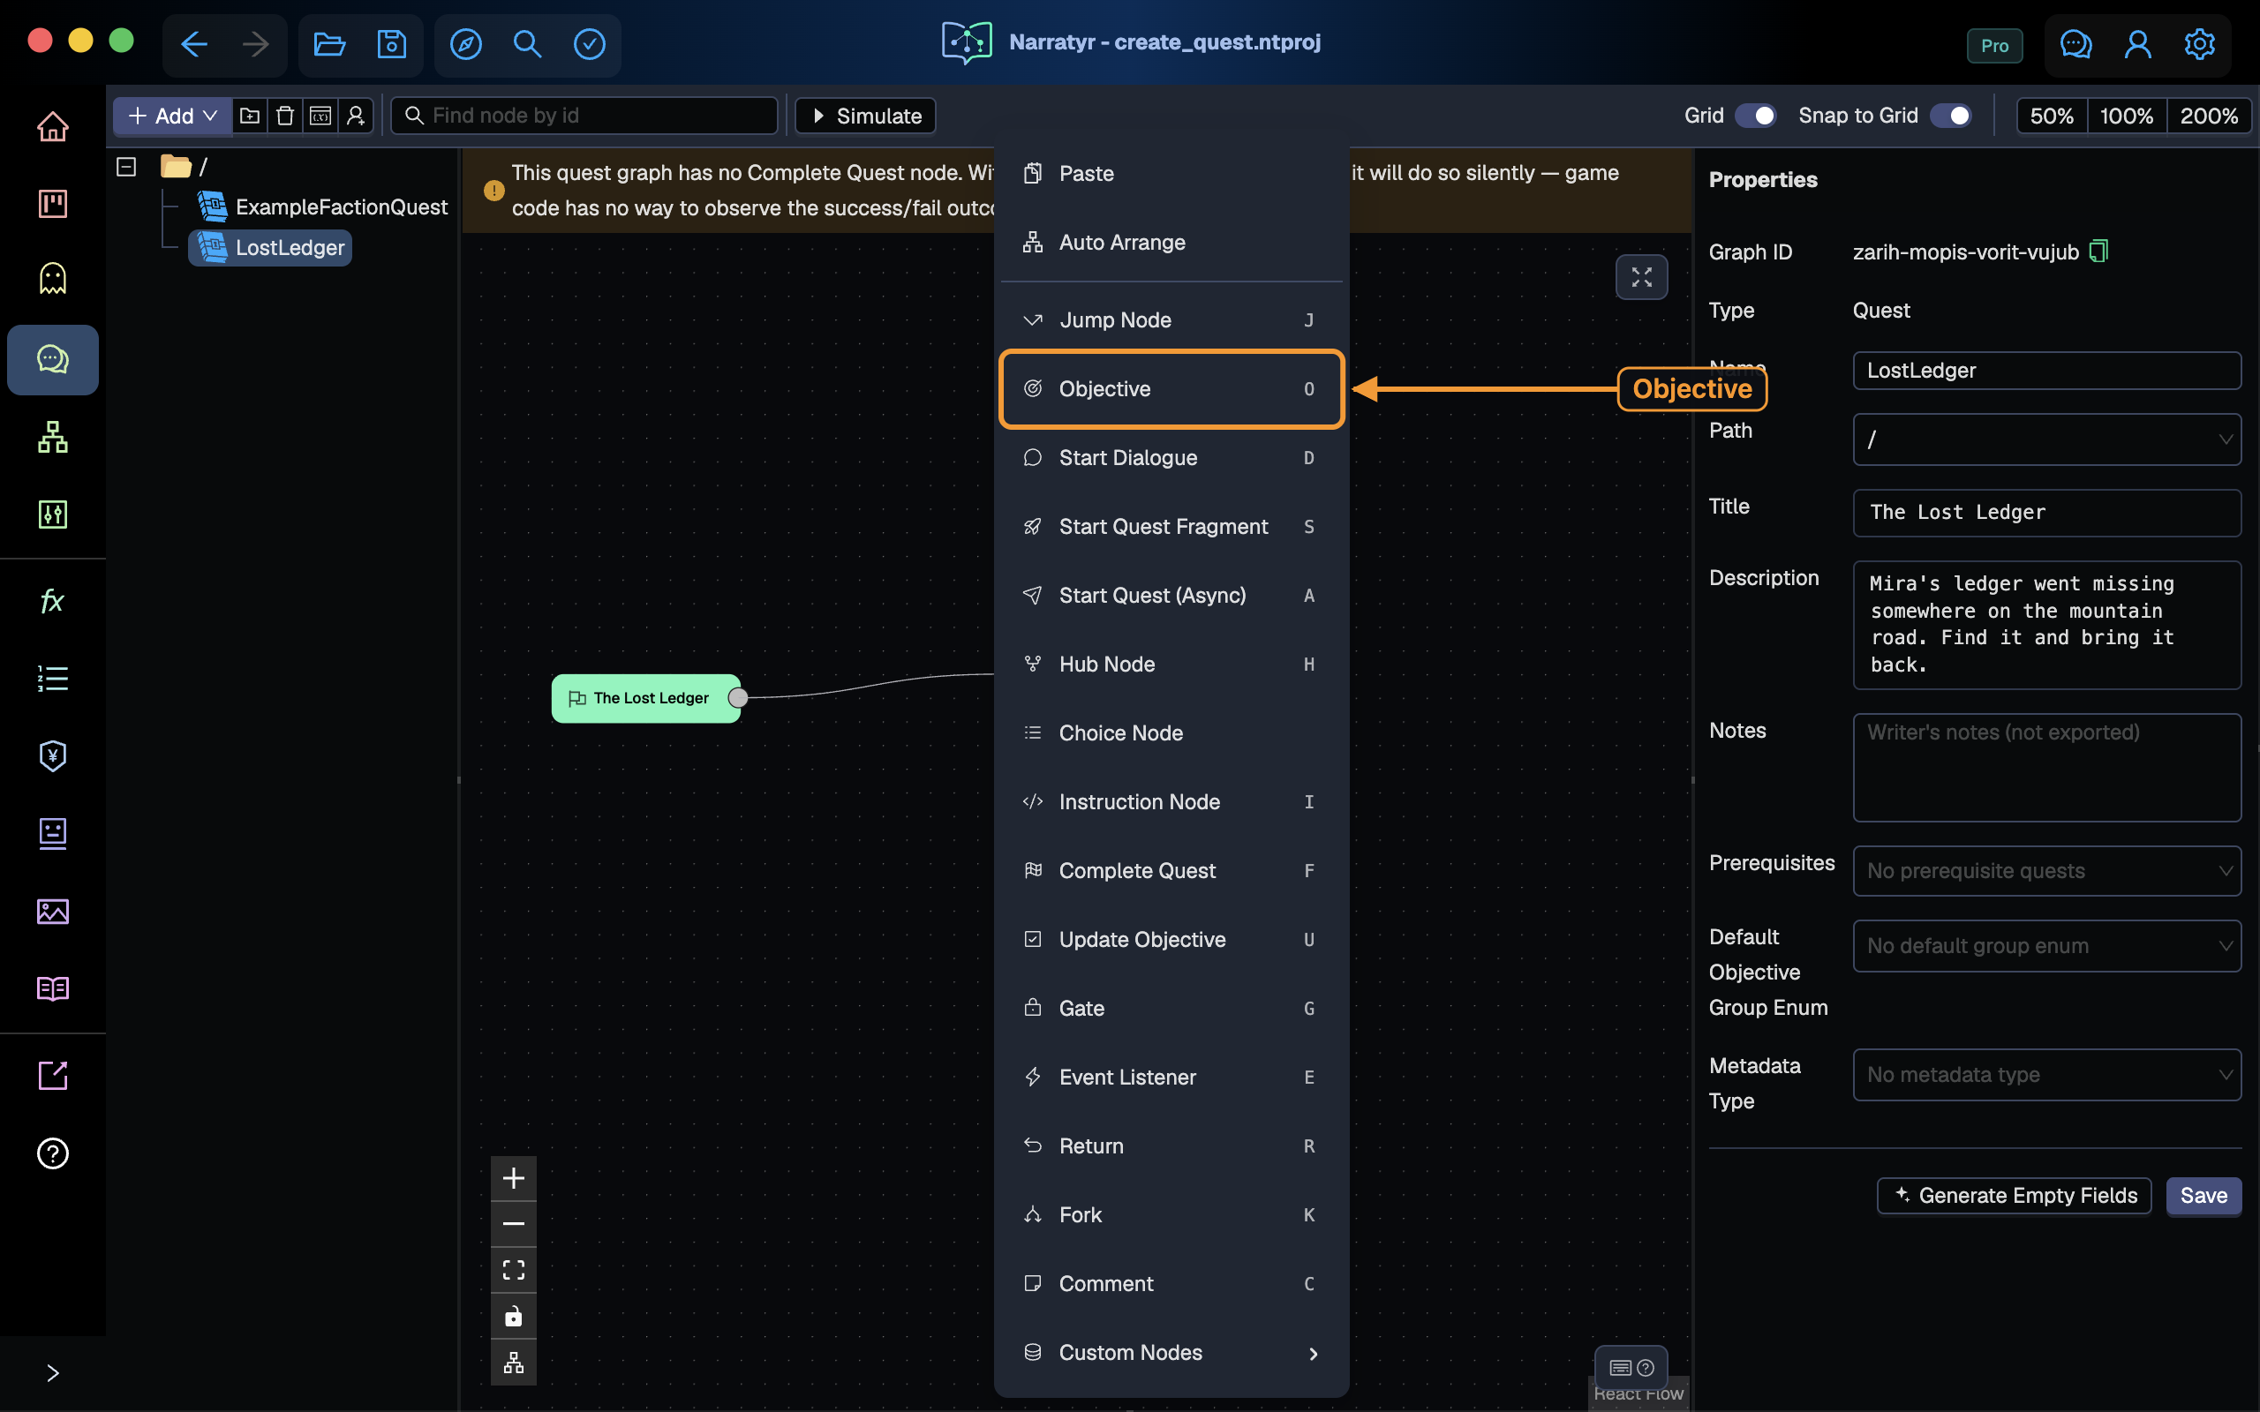Click the ghost character sidebar icon
The width and height of the screenshot is (2260, 1412).
click(52, 278)
